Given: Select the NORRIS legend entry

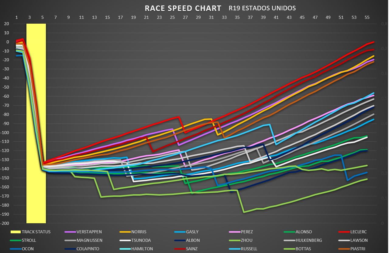Looking at the screenshot, I should [133, 232].
